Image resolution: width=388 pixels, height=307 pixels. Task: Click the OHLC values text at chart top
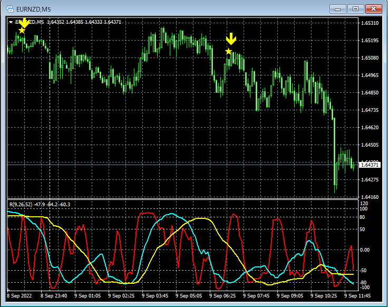pos(84,22)
